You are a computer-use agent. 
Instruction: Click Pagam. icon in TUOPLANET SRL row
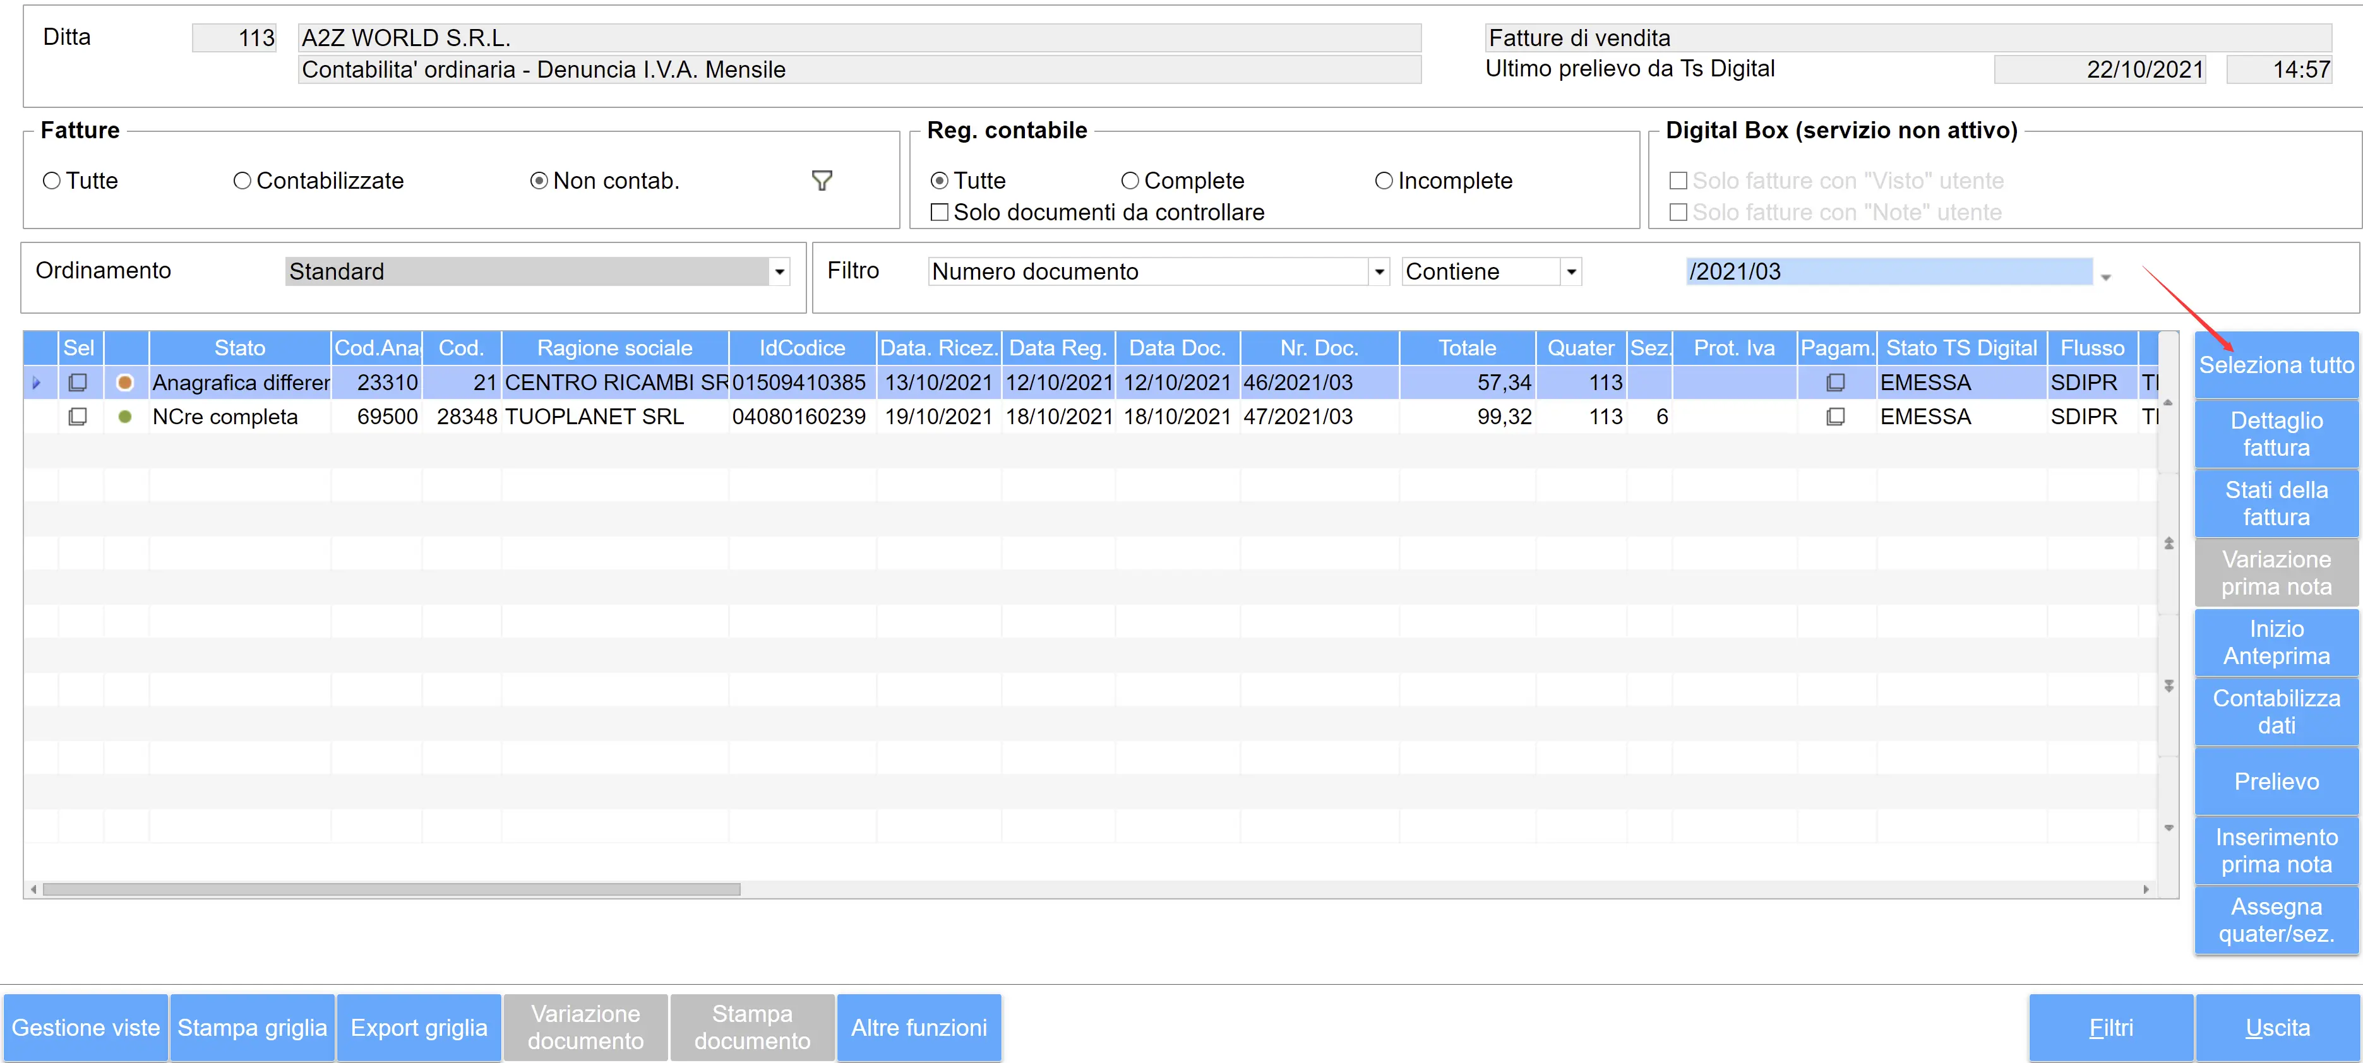click(x=1834, y=417)
